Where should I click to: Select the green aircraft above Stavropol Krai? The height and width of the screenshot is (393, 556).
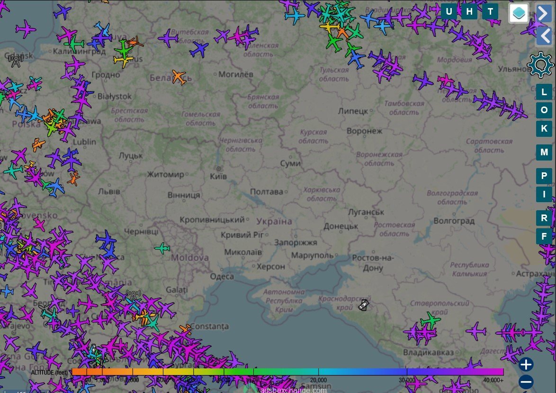[430, 320]
